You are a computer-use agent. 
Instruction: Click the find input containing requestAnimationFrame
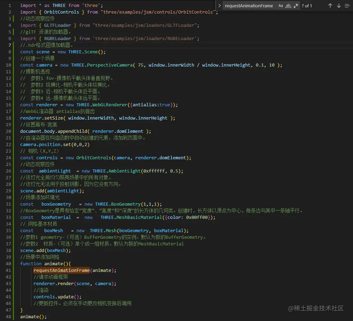click(261, 6)
